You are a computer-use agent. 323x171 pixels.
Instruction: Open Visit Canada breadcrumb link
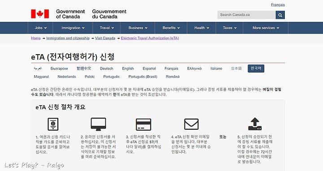pos(105,38)
